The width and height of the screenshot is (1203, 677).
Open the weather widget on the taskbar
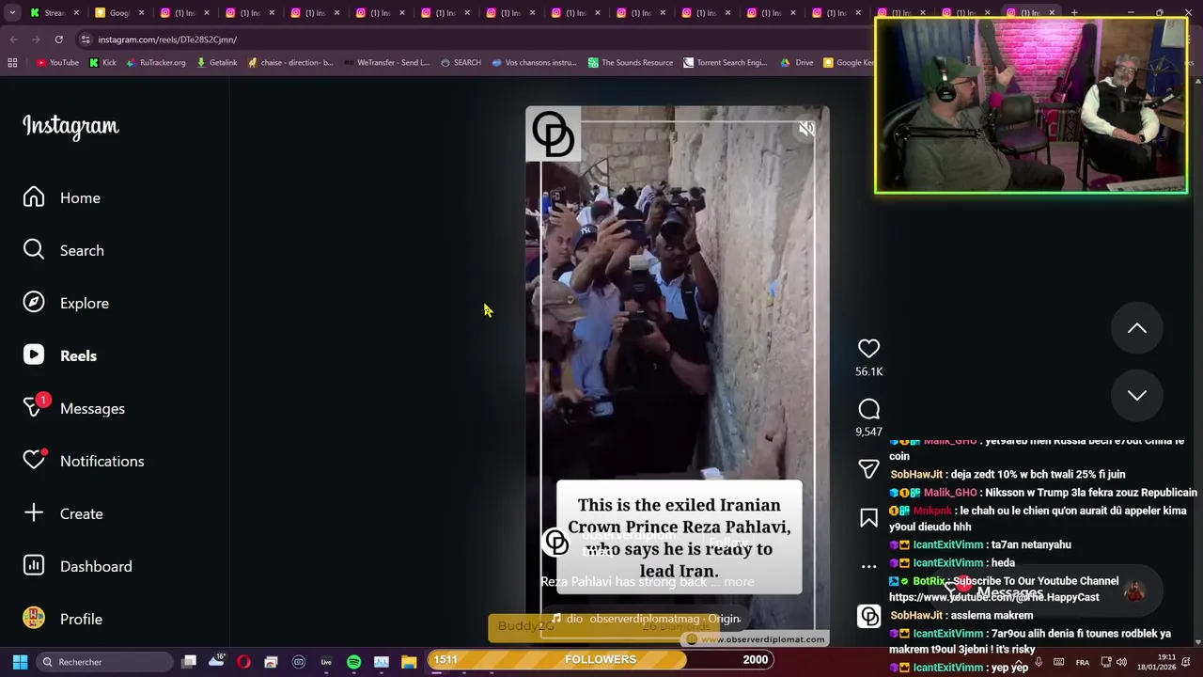217,662
